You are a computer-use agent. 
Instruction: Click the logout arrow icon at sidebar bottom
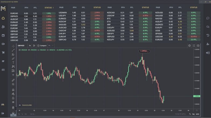click(3, 113)
